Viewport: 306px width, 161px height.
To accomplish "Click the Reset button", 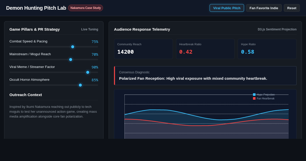I will point(292,8).
